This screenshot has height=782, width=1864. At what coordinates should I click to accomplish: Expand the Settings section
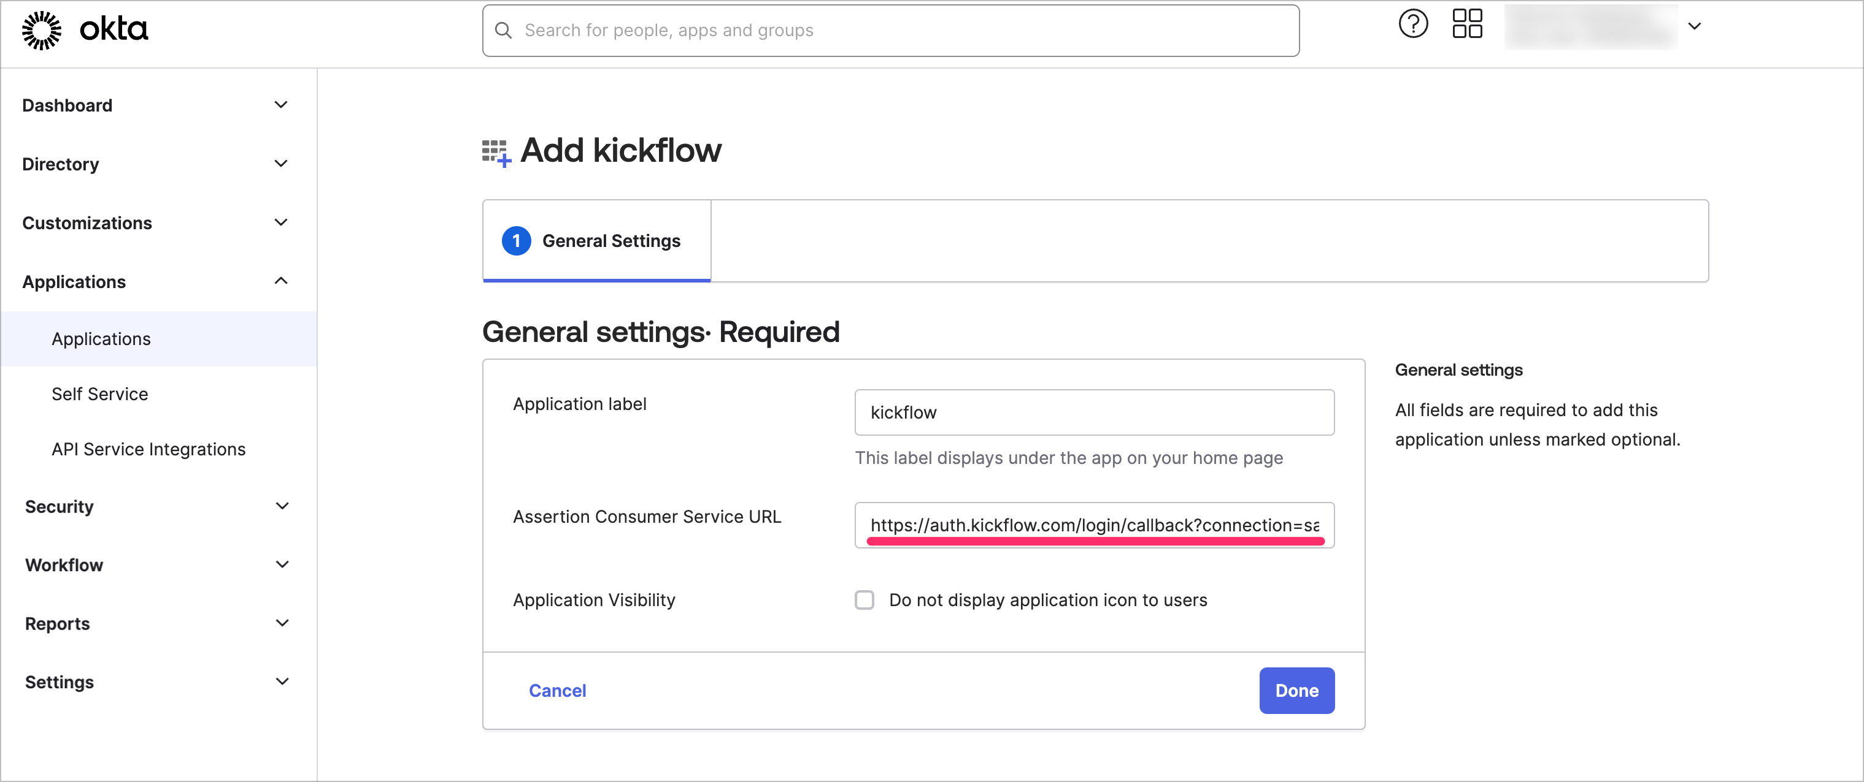click(157, 681)
